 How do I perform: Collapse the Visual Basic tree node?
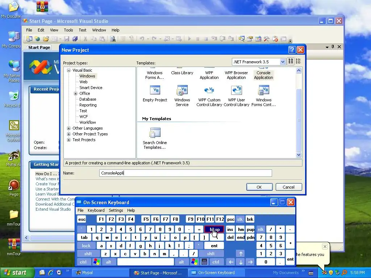[68, 70]
